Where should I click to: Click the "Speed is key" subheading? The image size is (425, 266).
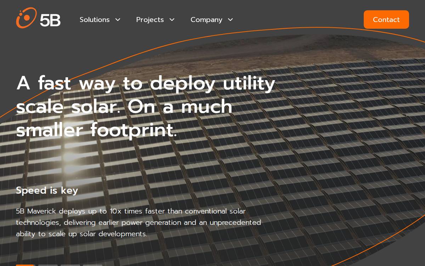point(47,190)
